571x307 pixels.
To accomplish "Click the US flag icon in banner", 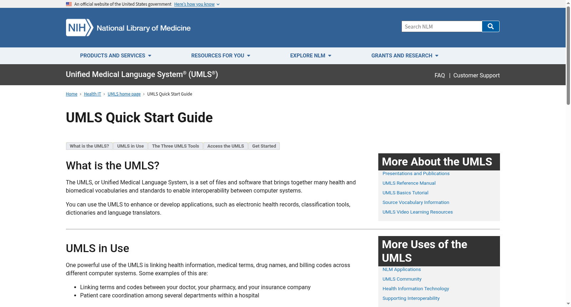I will coord(69,4).
